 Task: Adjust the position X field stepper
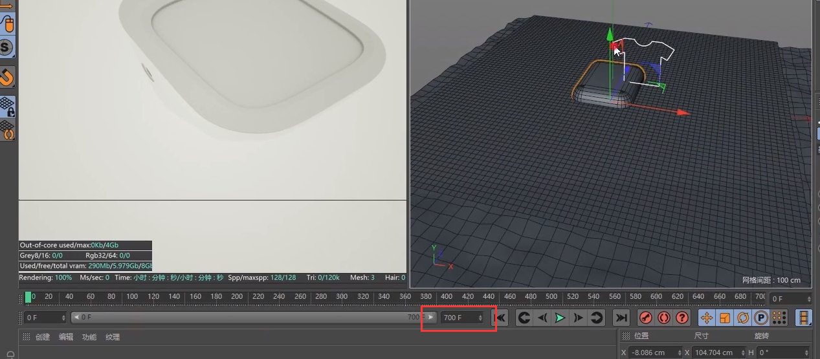[680, 353]
